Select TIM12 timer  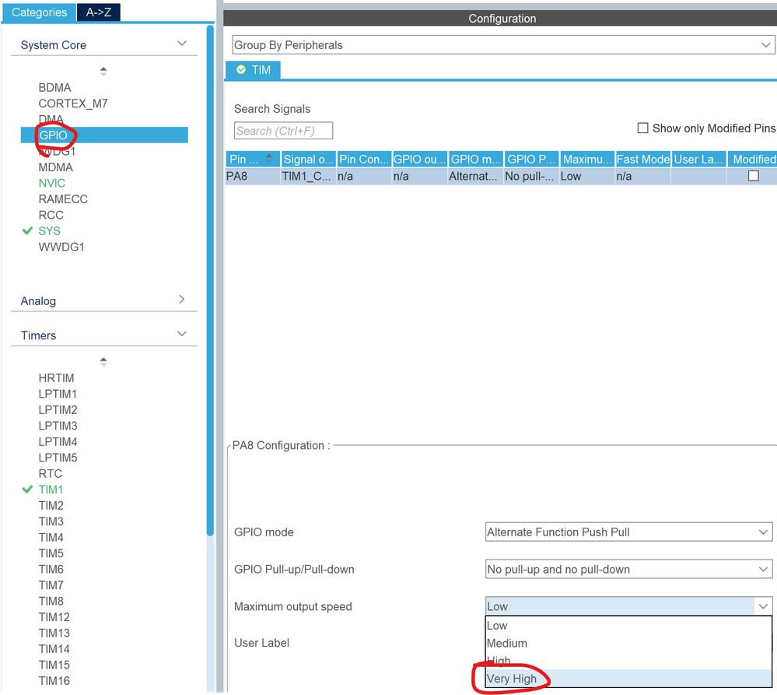click(54, 617)
